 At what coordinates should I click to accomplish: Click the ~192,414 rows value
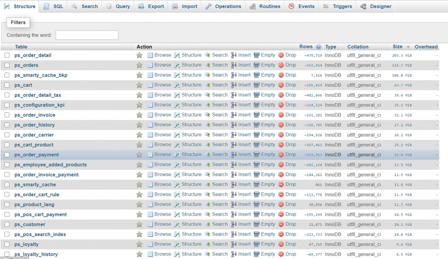coord(313,65)
